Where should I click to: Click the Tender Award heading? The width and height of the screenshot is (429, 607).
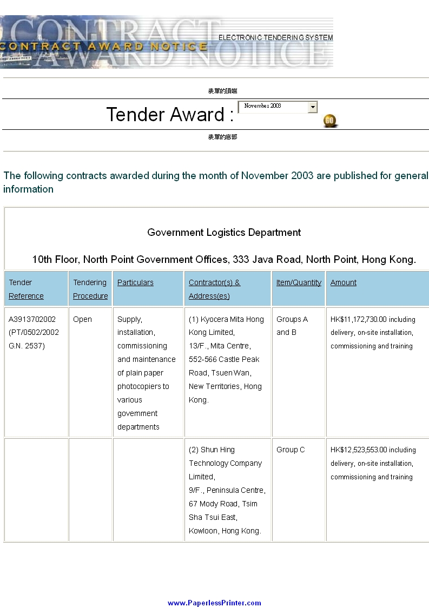170,115
